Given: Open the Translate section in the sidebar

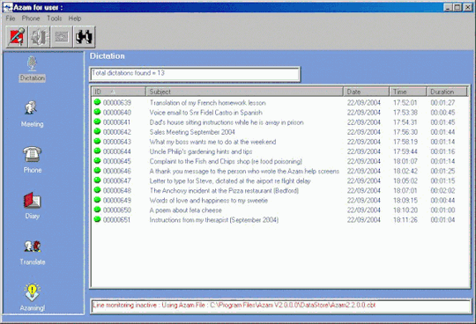Looking at the screenshot, I should coord(33,253).
